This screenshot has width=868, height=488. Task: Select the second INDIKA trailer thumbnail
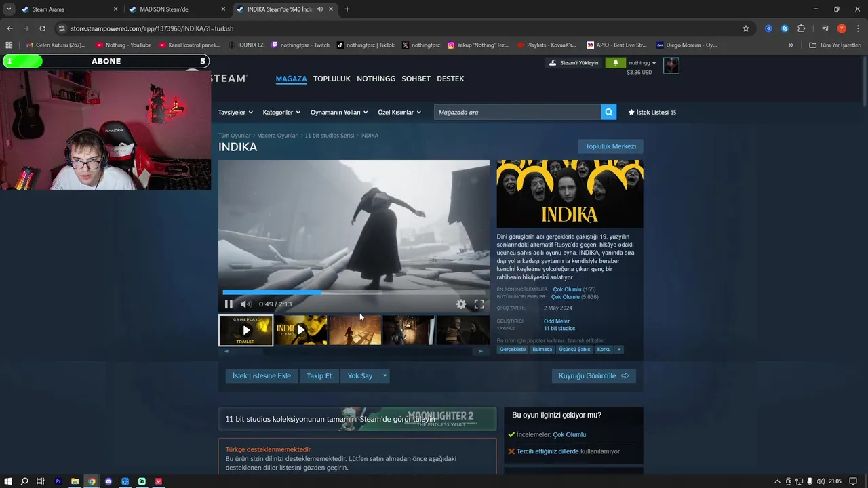[300, 330]
